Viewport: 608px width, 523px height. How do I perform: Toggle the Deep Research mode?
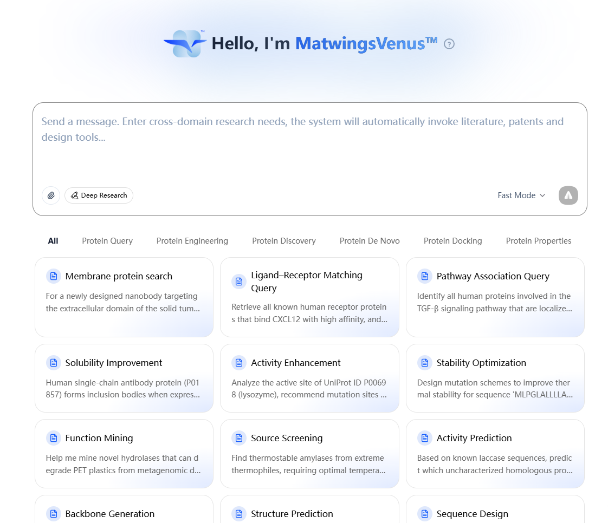pos(99,195)
